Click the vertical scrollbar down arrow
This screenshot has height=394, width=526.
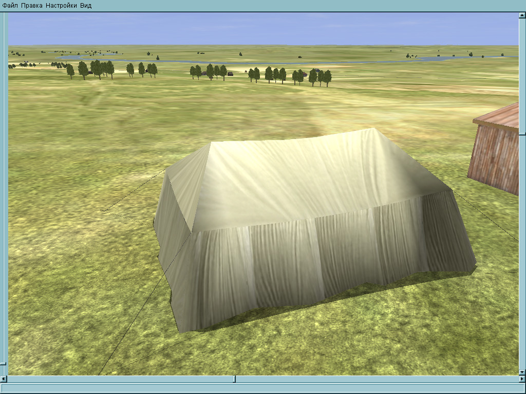(x=522, y=372)
